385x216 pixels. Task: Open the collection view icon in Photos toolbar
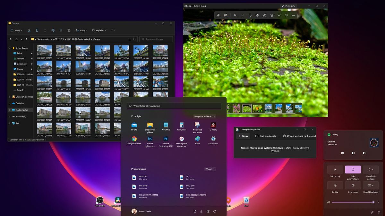(218, 15)
